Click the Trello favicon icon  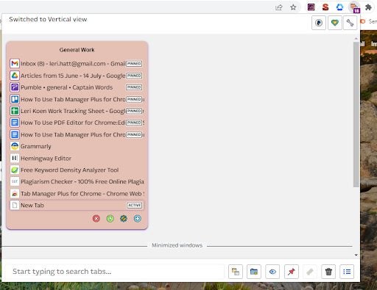click(x=15, y=99)
